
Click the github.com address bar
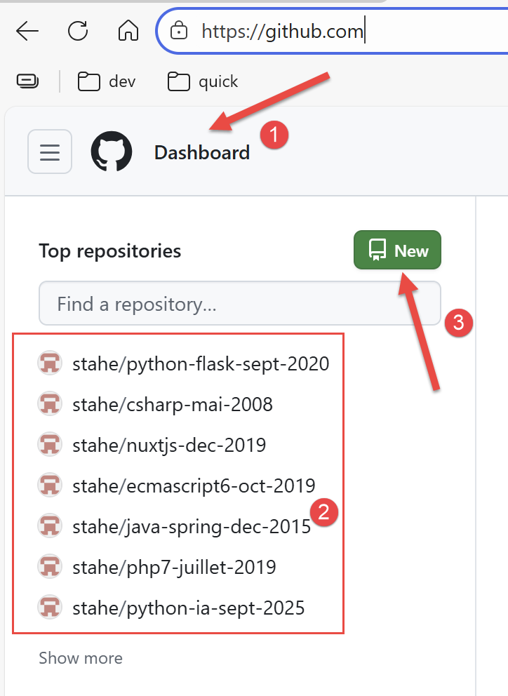(316, 31)
